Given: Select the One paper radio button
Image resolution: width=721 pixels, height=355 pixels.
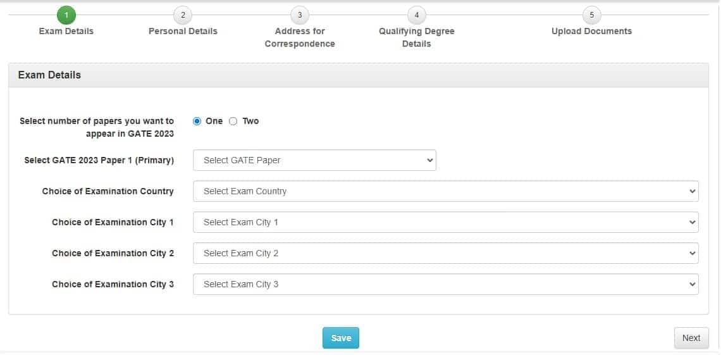Looking at the screenshot, I should click(x=197, y=121).
